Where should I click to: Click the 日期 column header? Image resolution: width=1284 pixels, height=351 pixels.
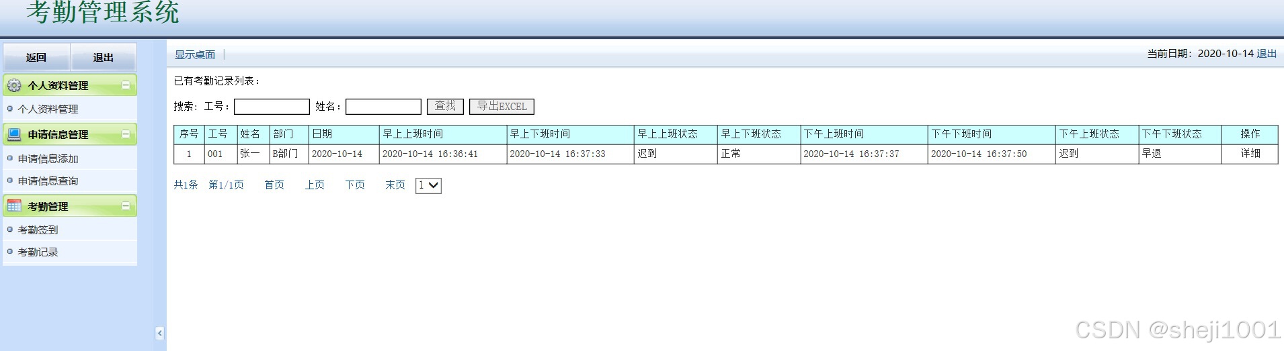point(344,134)
